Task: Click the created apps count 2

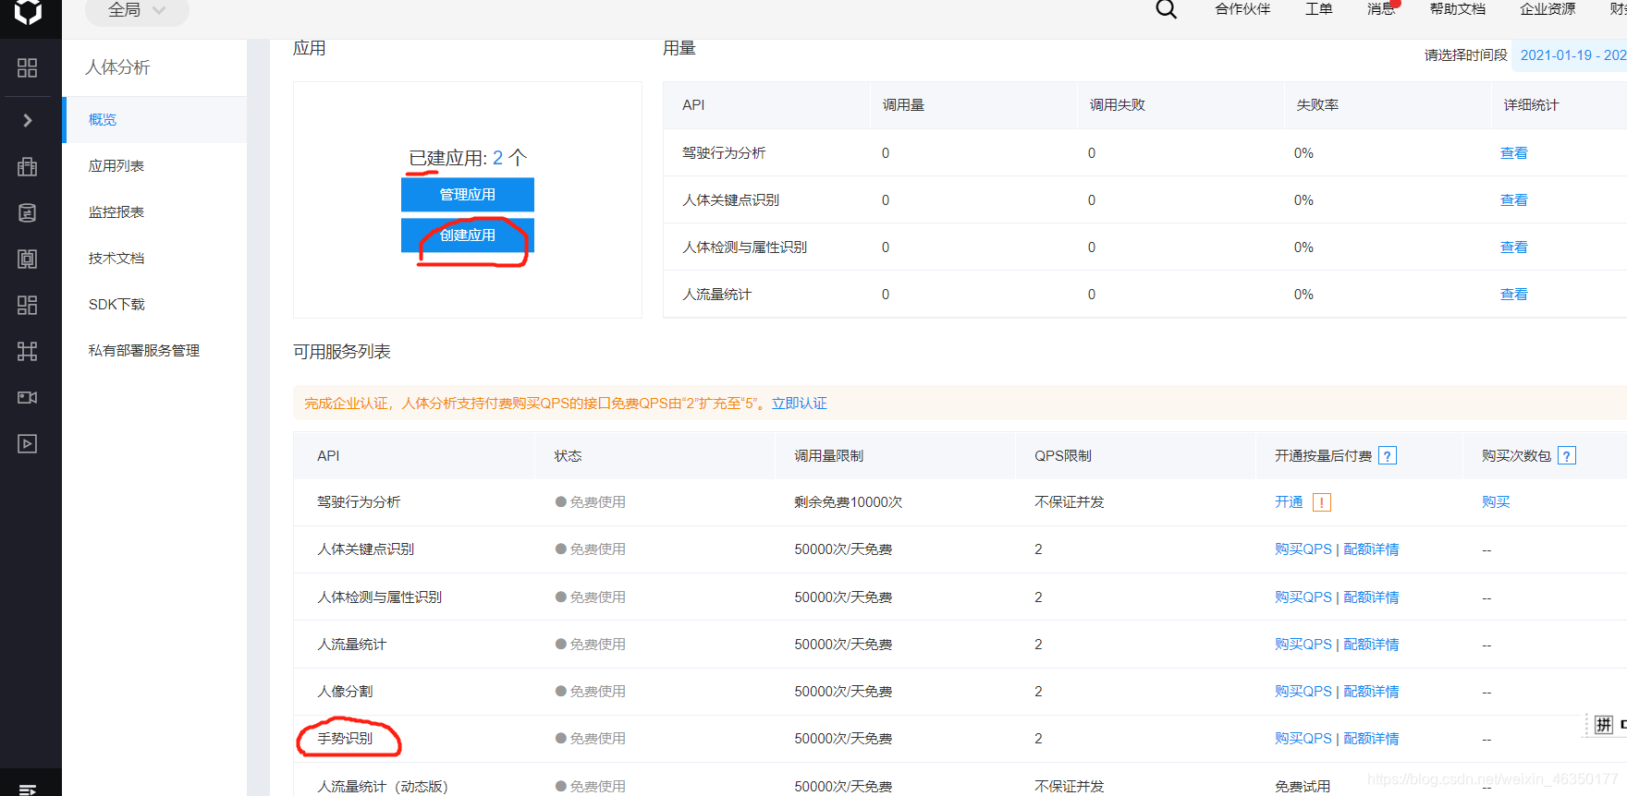Action: pos(498,158)
